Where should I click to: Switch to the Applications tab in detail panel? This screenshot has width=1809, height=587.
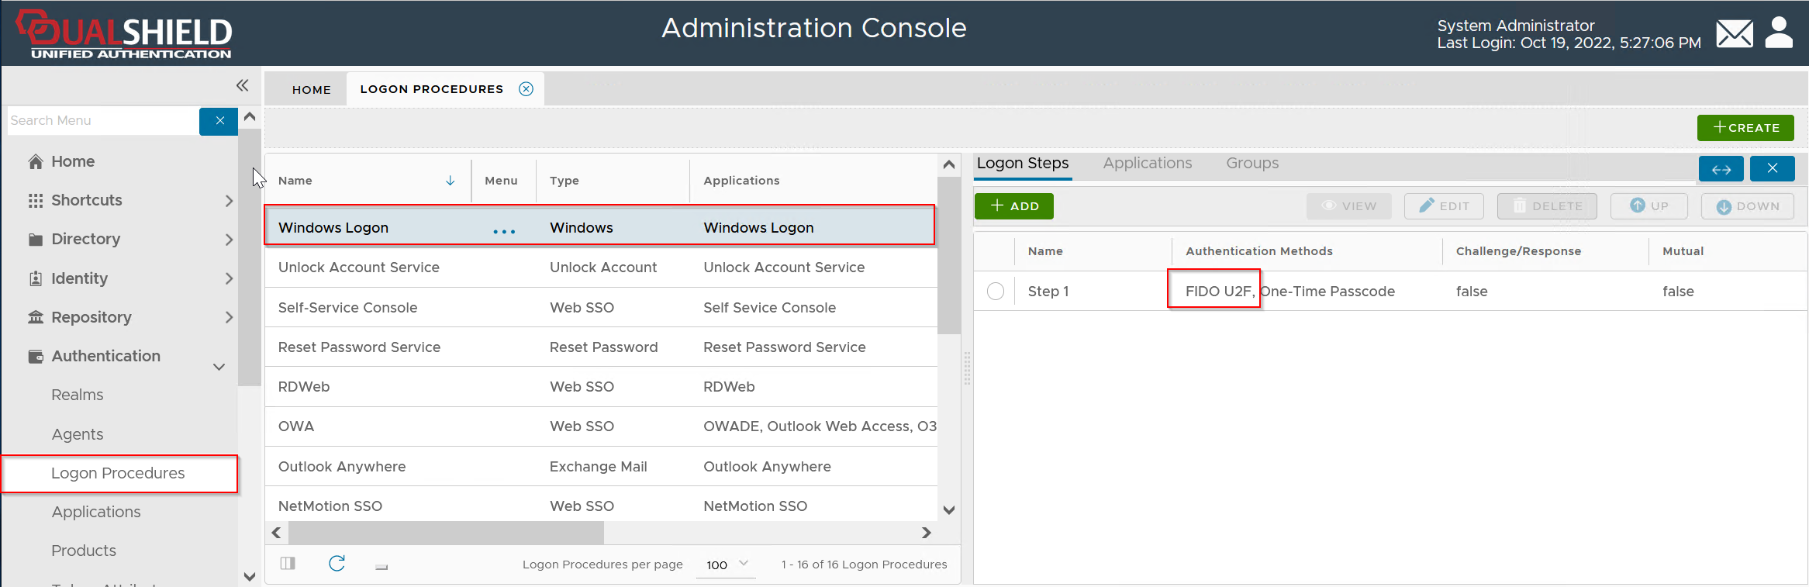tap(1147, 164)
